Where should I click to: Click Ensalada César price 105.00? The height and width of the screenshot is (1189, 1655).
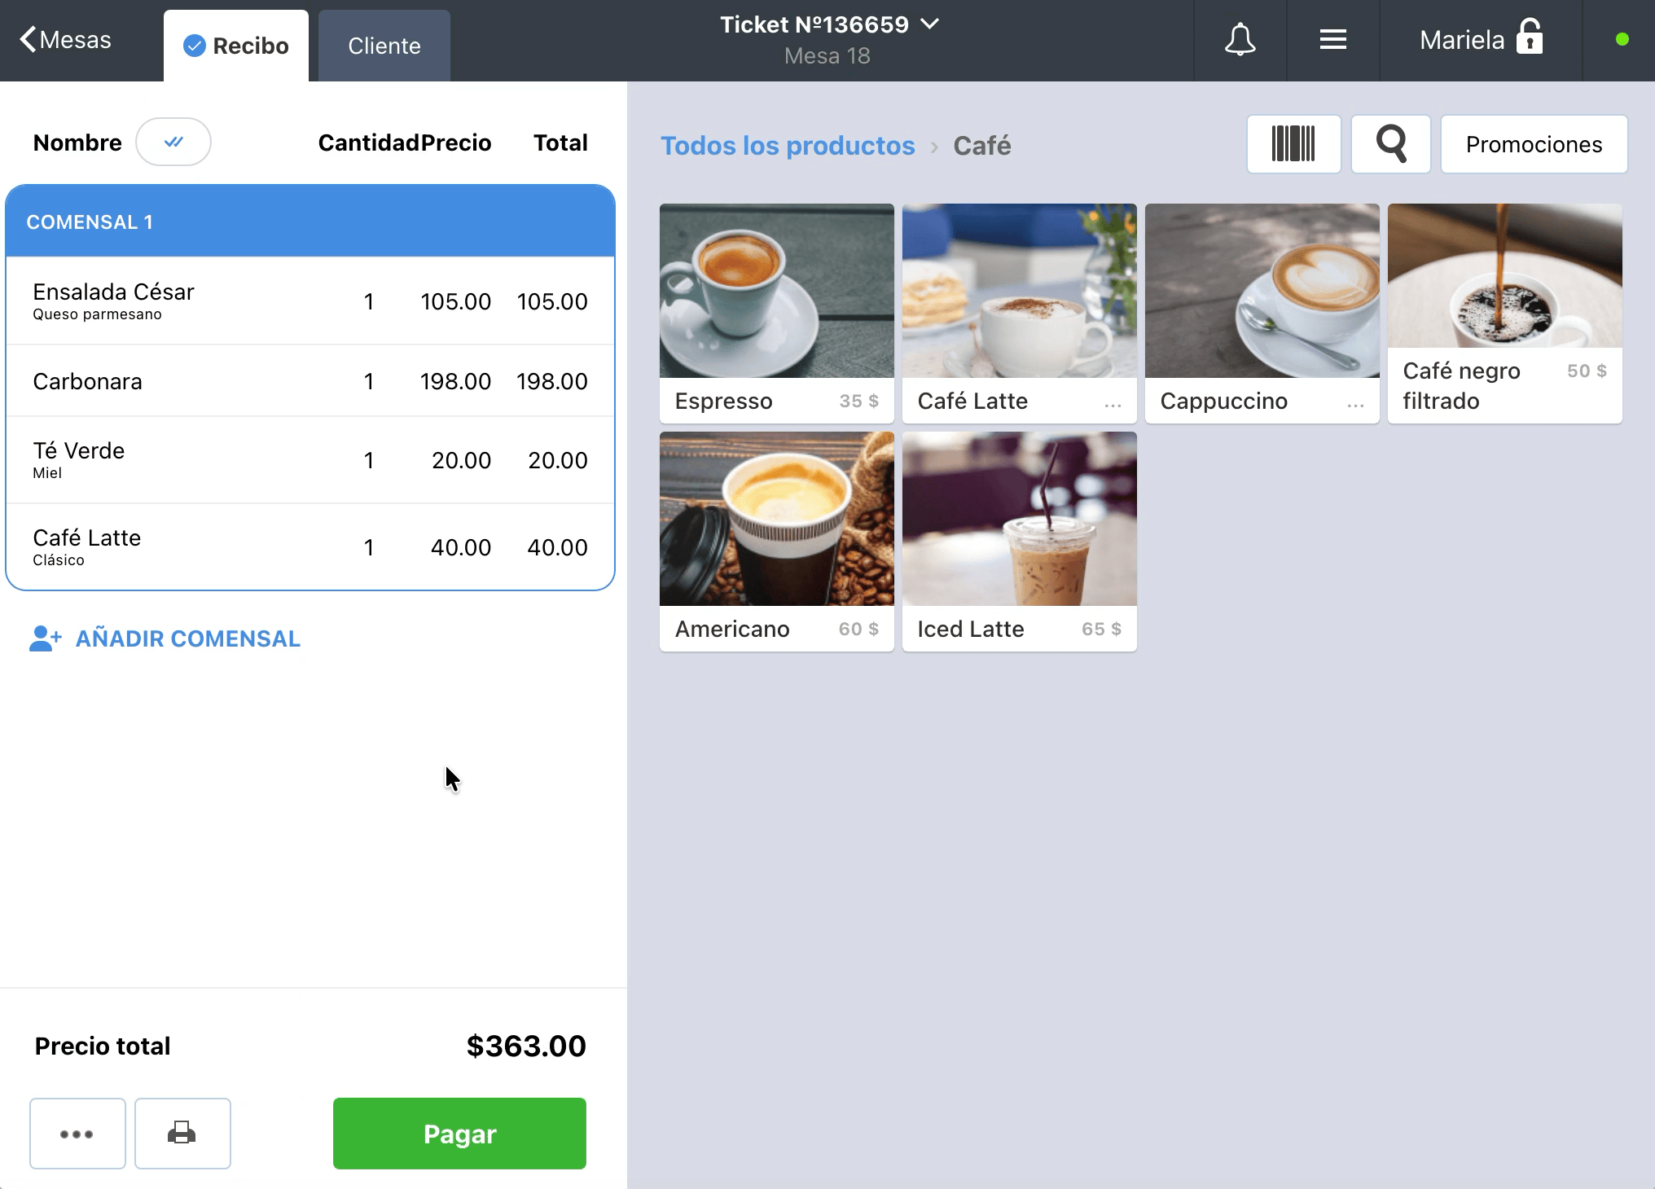click(x=455, y=301)
